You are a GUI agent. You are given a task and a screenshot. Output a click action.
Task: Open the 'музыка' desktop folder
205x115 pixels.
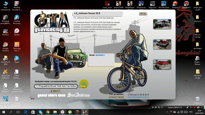click(198, 19)
